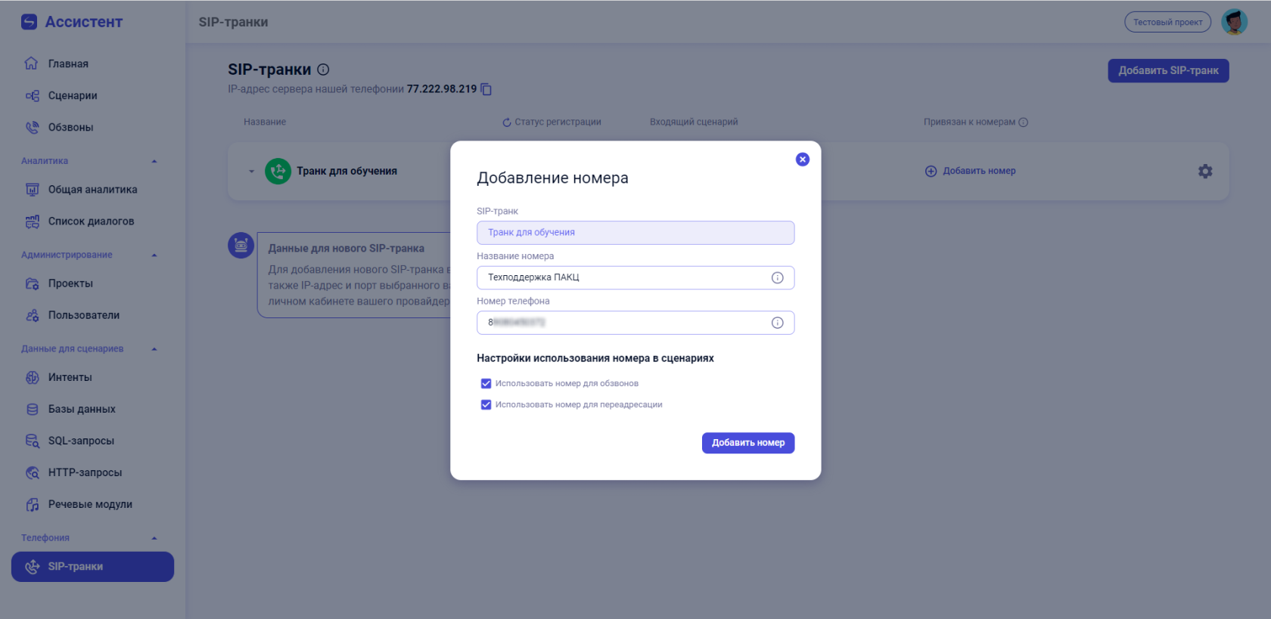Click the Добавить SIP-транк button
The width and height of the screenshot is (1271, 619).
(x=1168, y=70)
